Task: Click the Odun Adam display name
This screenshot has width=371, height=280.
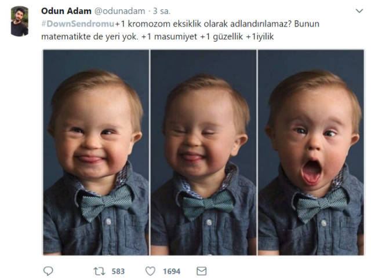Action: coord(66,11)
